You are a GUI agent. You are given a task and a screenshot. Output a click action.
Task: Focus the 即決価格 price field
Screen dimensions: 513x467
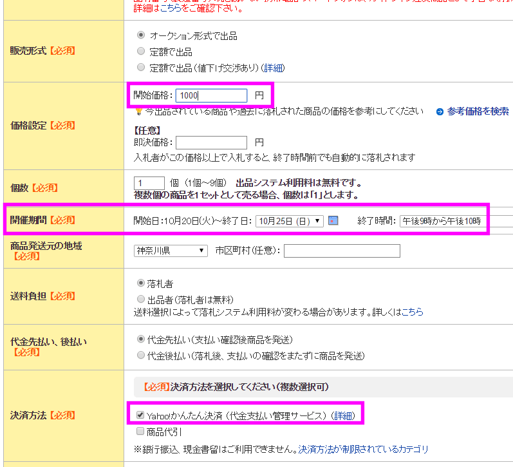(210, 142)
